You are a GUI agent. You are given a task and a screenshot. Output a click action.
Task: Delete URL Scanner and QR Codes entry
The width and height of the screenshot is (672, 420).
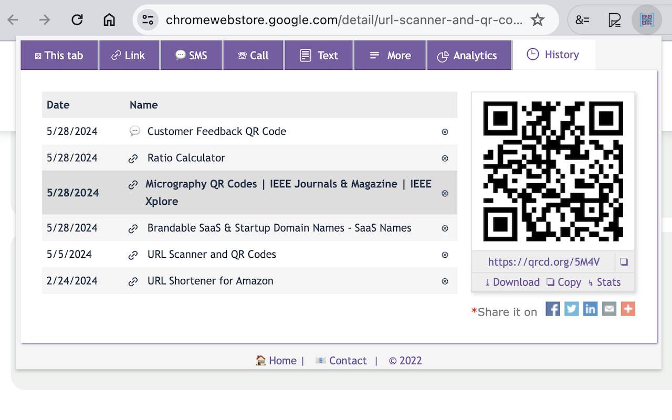tap(445, 255)
